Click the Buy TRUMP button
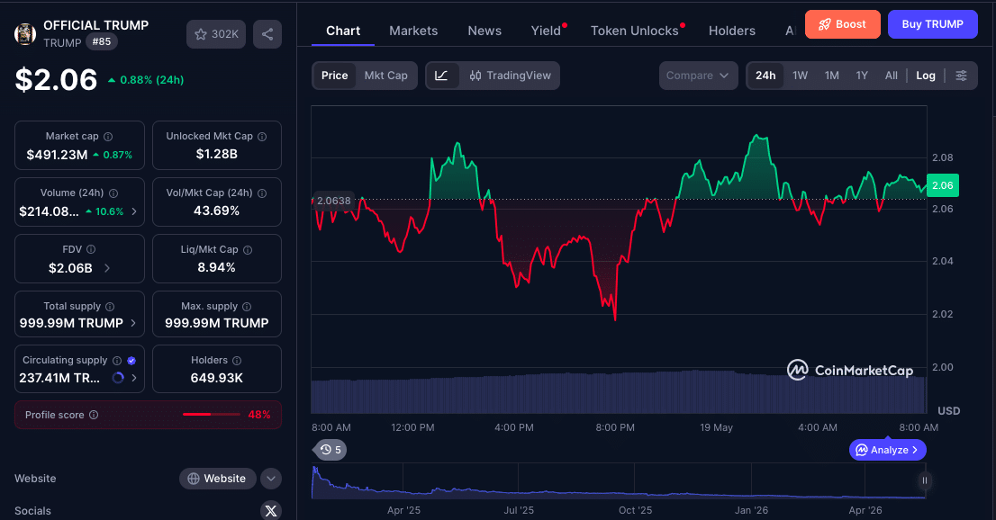The image size is (996, 520). pyautogui.click(x=932, y=24)
